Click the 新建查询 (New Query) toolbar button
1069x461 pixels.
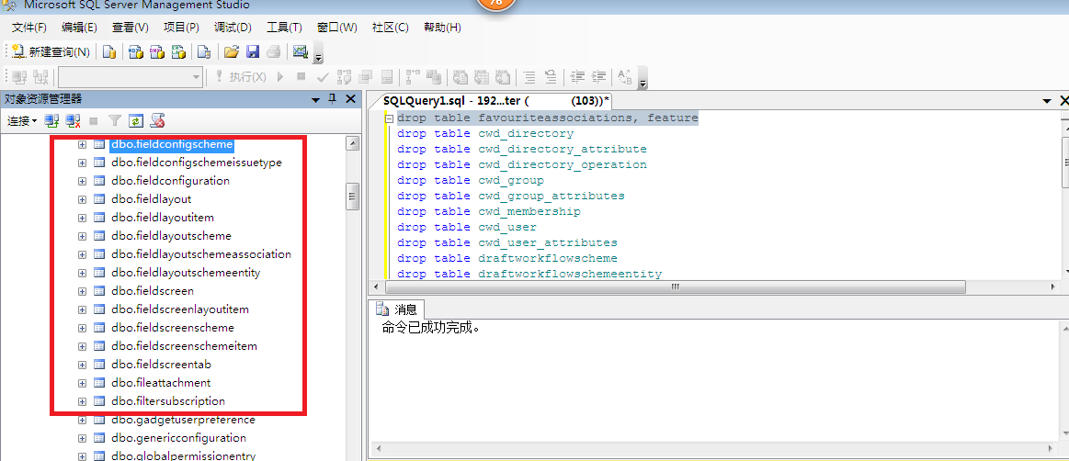click(x=51, y=52)
